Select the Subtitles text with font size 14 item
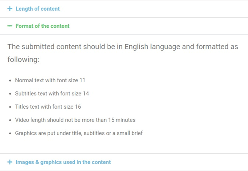The width and height of the screenshot is (248, 171). (52, 94)
